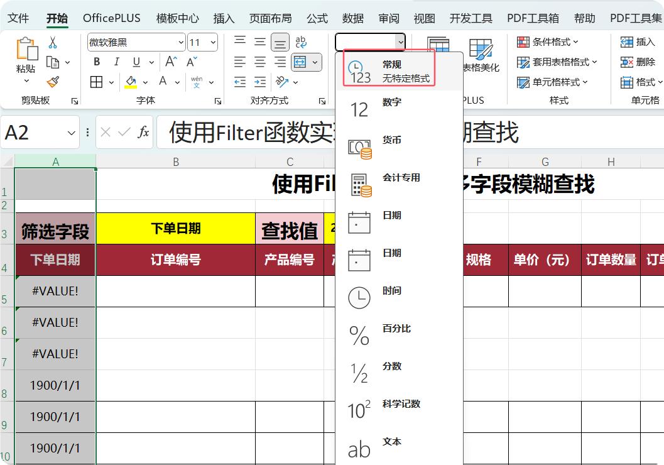Decrease font size with smaller A
664x465 pixels.
click(192, 62)
